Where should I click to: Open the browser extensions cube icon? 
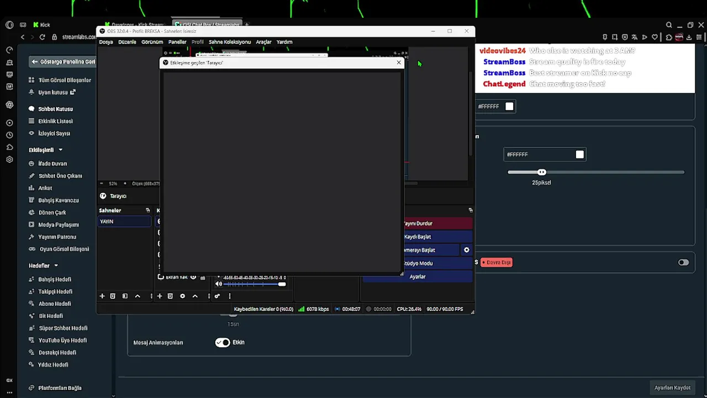pyautogui.click(x=669, y=37)
